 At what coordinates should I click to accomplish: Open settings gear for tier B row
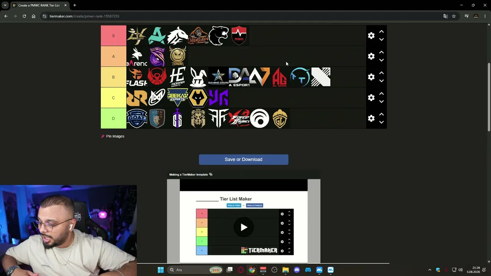coord(371,77)
